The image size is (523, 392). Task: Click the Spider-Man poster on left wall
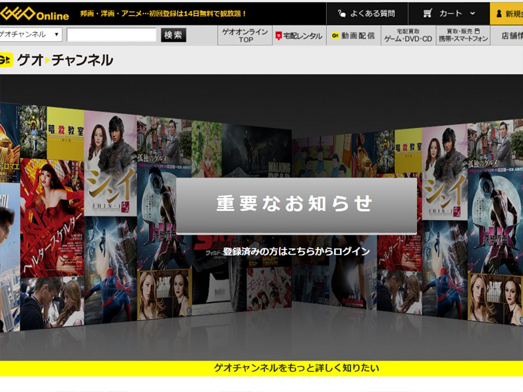pos(110,270)
